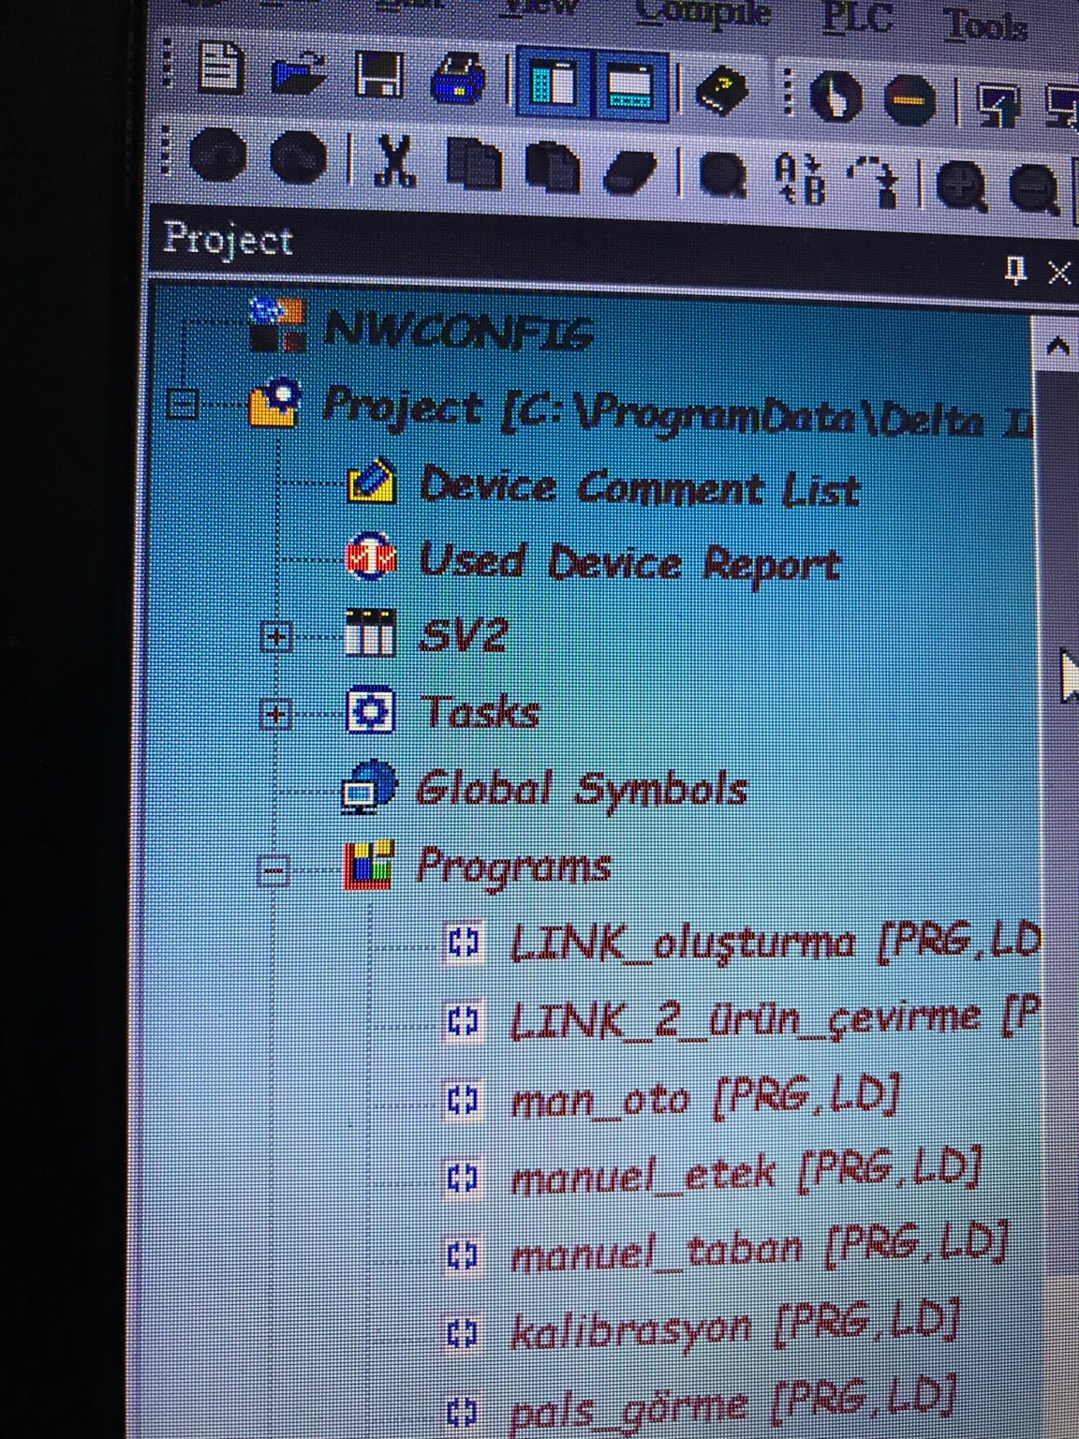Collapse the Project root node
The image size is (1079, 1439).
click(x=182, y=404)
